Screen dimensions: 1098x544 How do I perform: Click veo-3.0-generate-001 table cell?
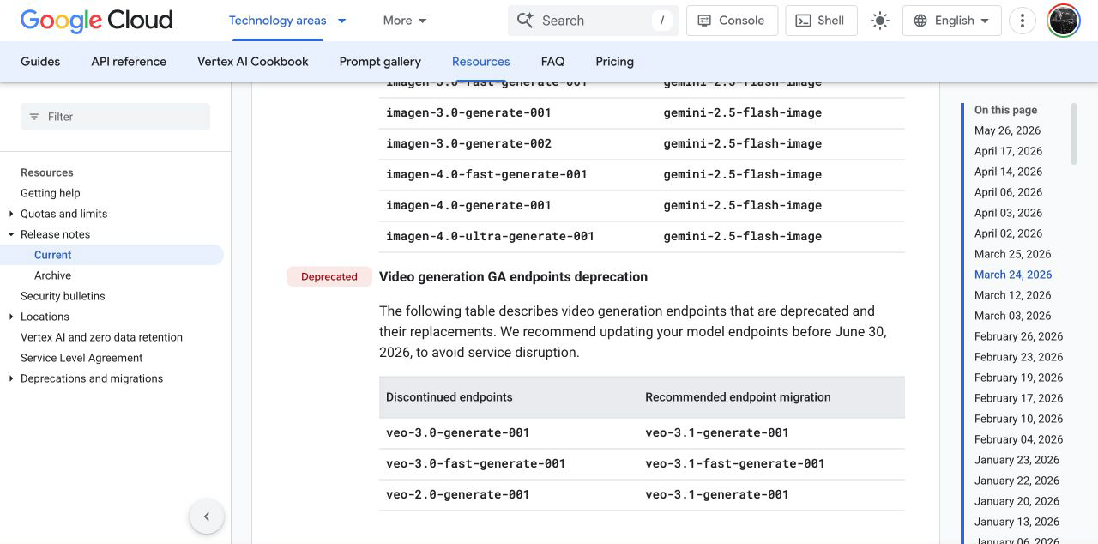click(458, 432)
